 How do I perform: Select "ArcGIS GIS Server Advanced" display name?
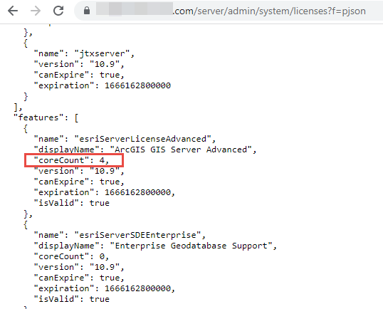click(181, 150)
